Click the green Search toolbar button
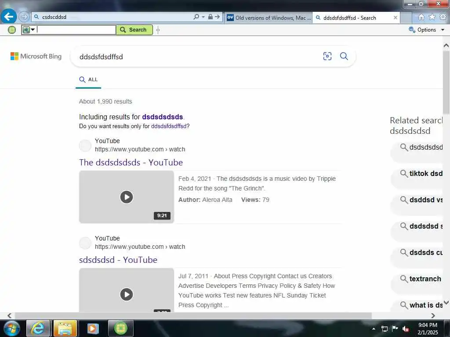Screen dimensions: 450x337 point(134,30)
